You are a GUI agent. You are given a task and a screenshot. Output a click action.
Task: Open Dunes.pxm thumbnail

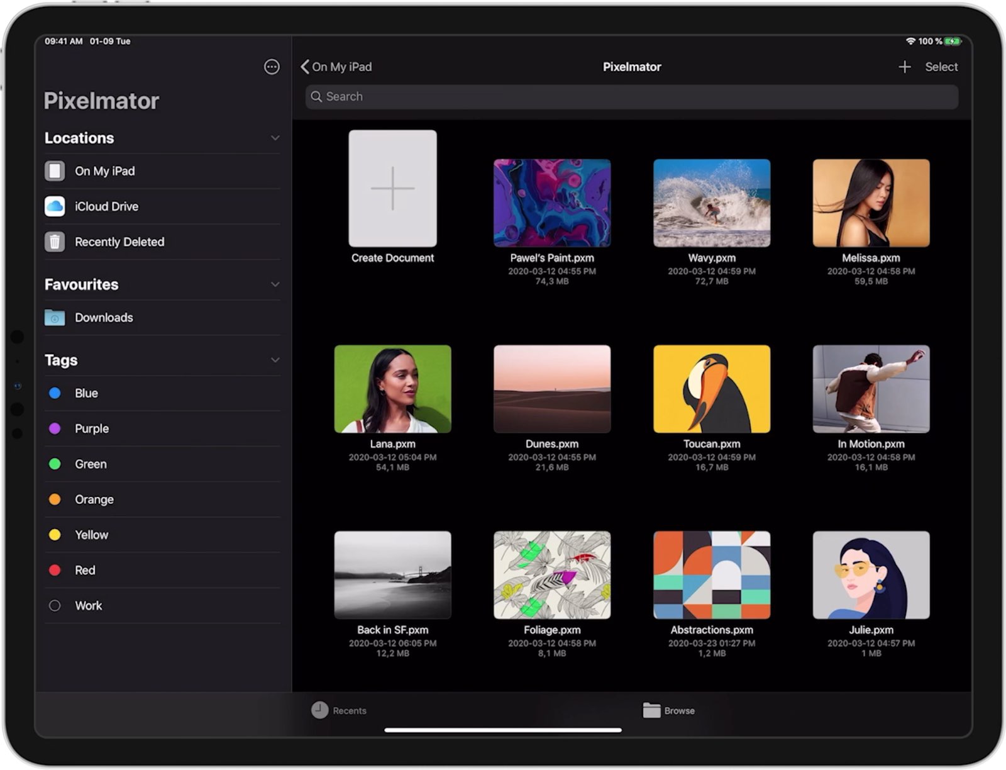click(552, 389)
